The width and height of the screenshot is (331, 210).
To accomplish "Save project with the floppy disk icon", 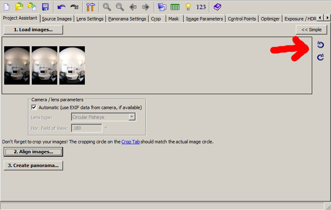I will pyautogui.click(x=45, y=7).
